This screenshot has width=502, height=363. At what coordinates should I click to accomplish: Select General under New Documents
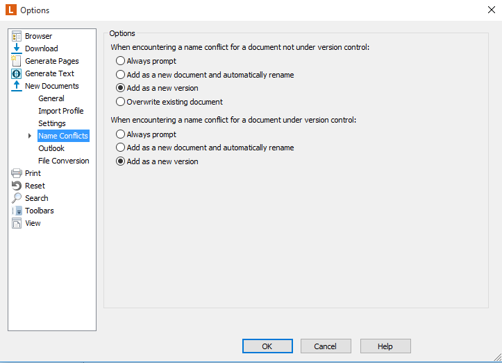[51, 98]
